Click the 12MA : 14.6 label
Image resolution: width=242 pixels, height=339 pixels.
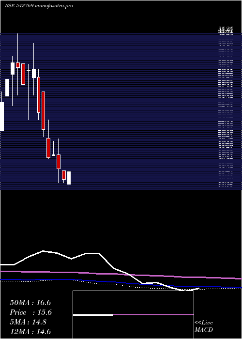click(30, 331)
